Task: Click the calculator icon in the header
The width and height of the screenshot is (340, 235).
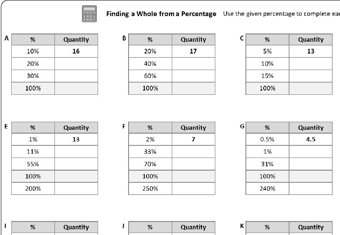Action: click(89, 13)
